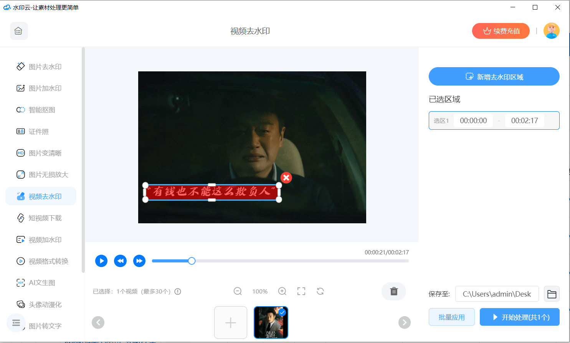Click the 100% zoom level text
Viewport: 570px width, 343px height.
[260, 292]
